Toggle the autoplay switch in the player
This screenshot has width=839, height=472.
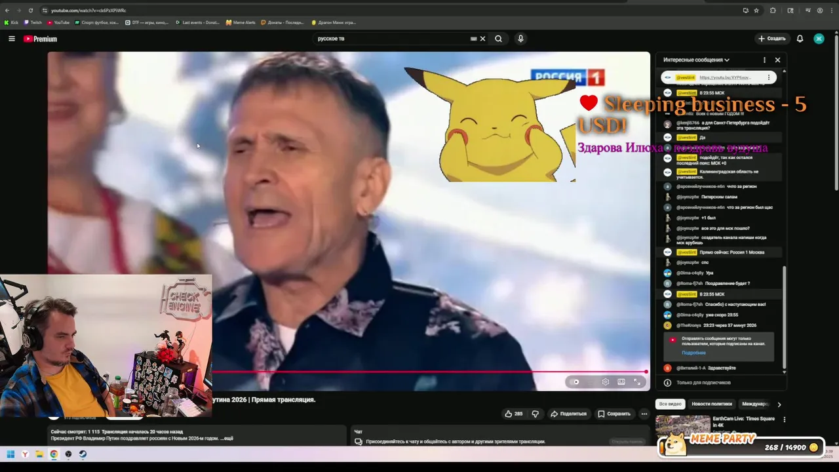coord(576,382)
